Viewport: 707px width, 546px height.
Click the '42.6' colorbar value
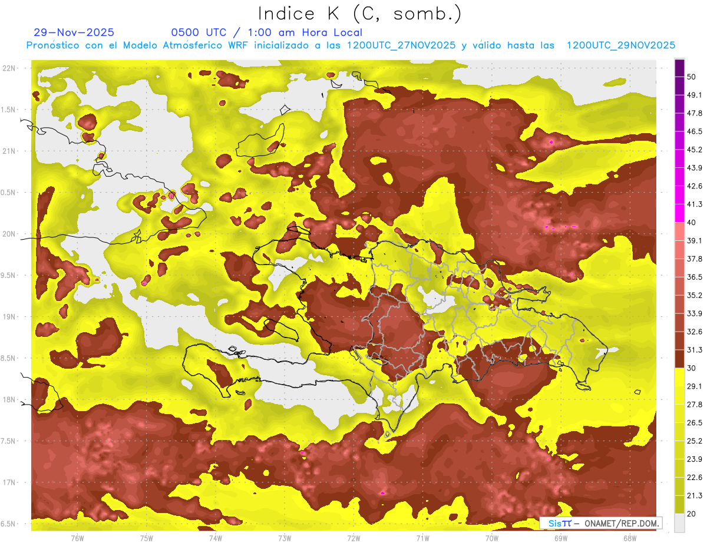tap(695, 186)
